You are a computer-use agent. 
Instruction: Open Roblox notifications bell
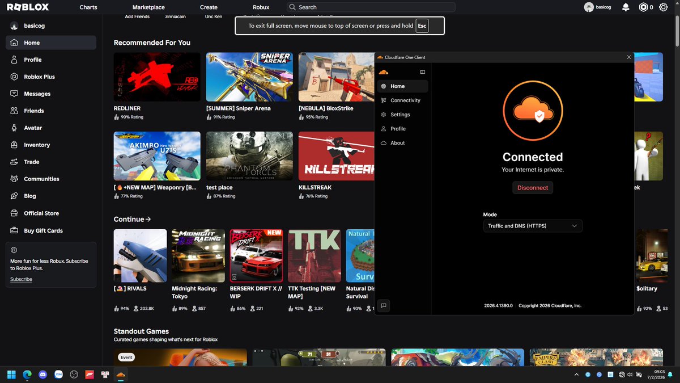(x=626, y=7)
